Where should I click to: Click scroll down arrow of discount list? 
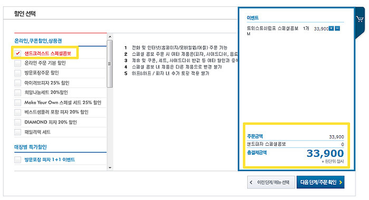pyautogui.click(x=110, y=167)
